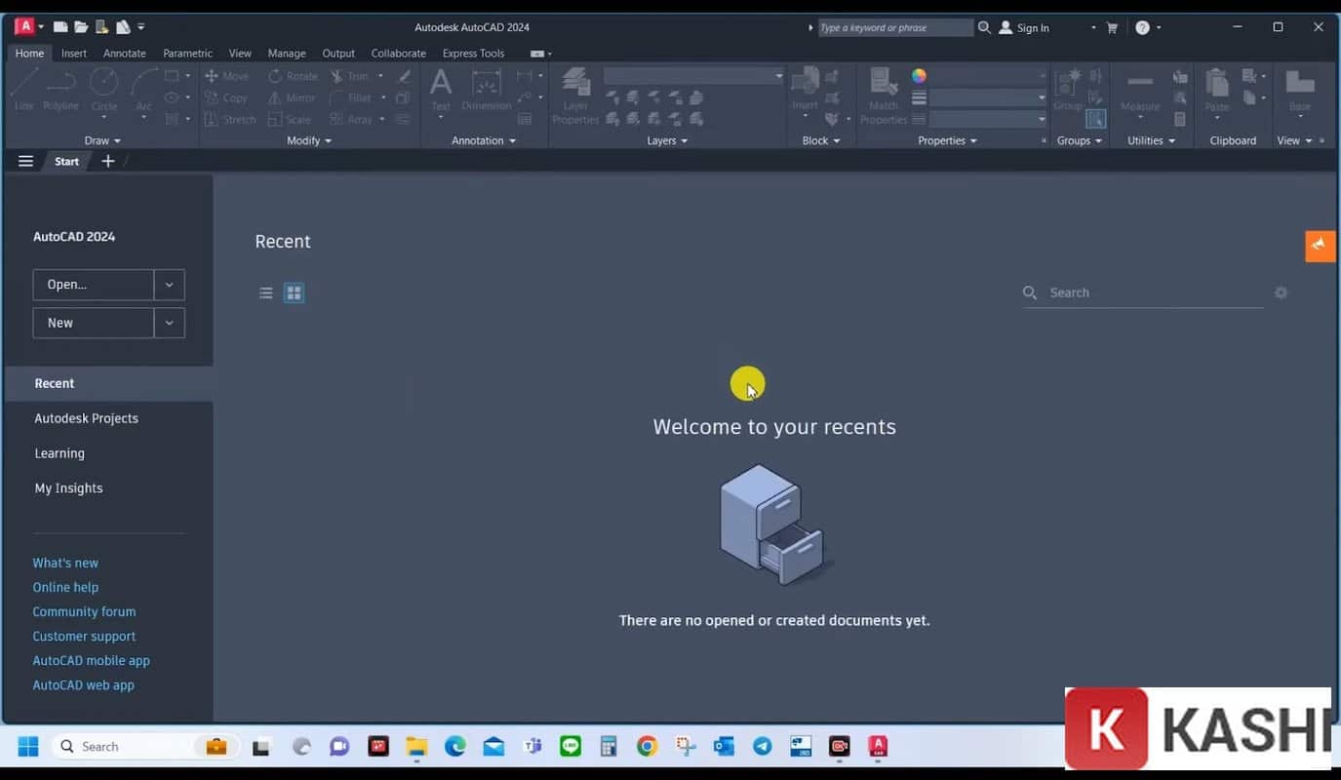The image size is (1341, 780).
Task: Click the Mirror tool
Action: click(x=291, y=97)
